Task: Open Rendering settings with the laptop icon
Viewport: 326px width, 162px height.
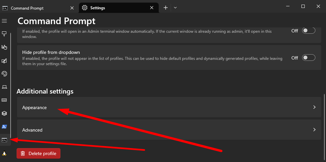Action: click(4, 87)
